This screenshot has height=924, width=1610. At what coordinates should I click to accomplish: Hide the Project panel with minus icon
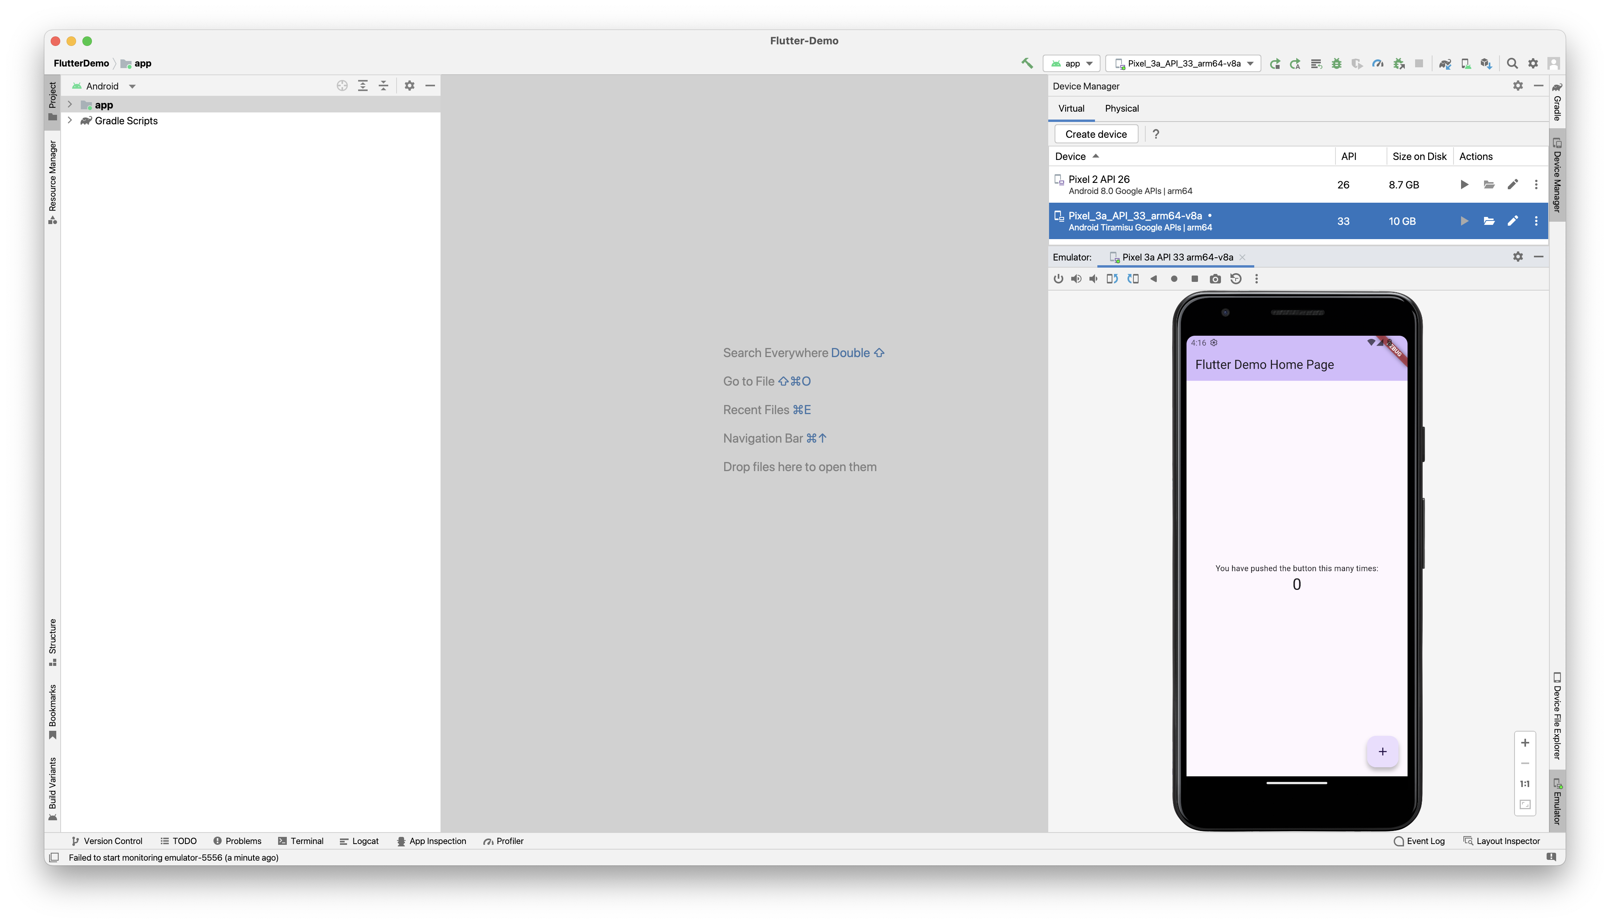430,86
